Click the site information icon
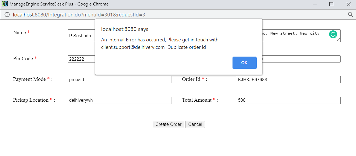The height and width of the screenshot is (156, 356). tap(7, 15)
